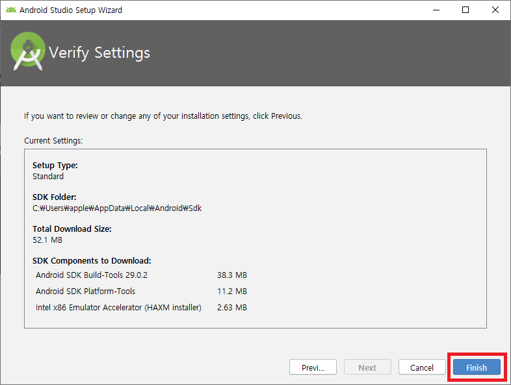The image size is (511, 385).
Task: Click the '38.3 MB' size value
Action: click(x=232, y=275)
